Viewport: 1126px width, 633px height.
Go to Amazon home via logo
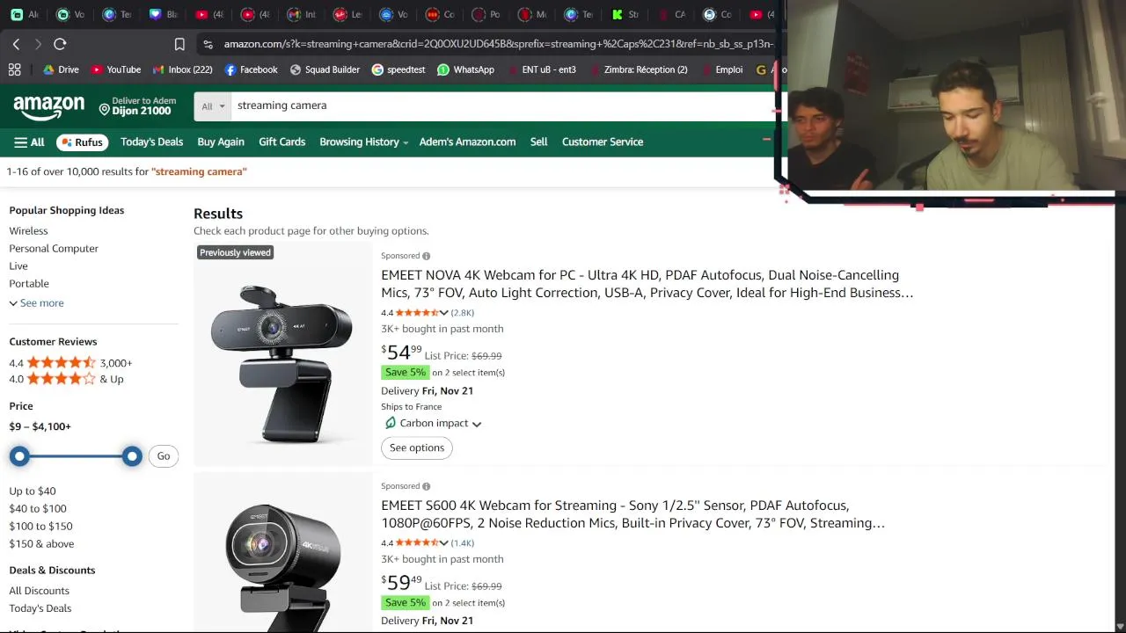[49, 107]
